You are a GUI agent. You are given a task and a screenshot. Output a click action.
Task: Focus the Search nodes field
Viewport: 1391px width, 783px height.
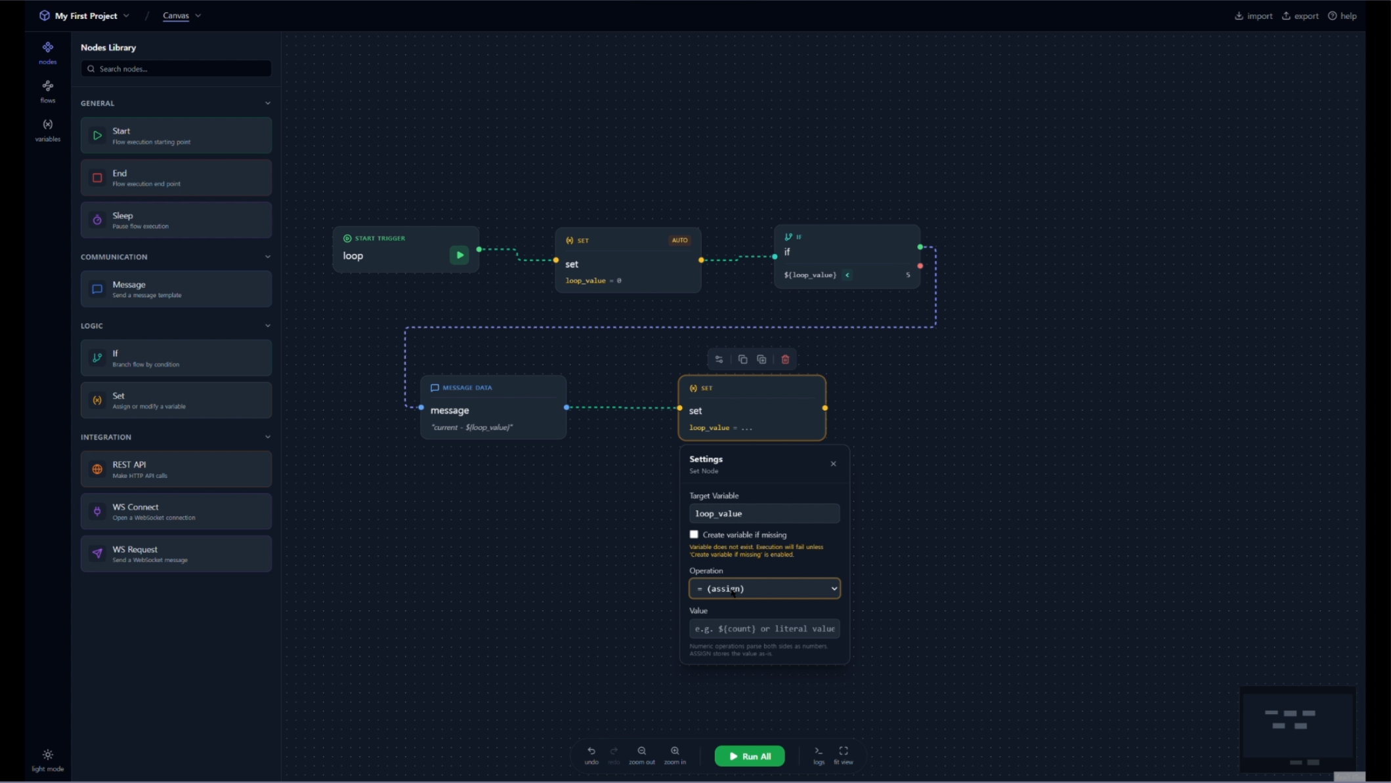[x=176, y=69]
